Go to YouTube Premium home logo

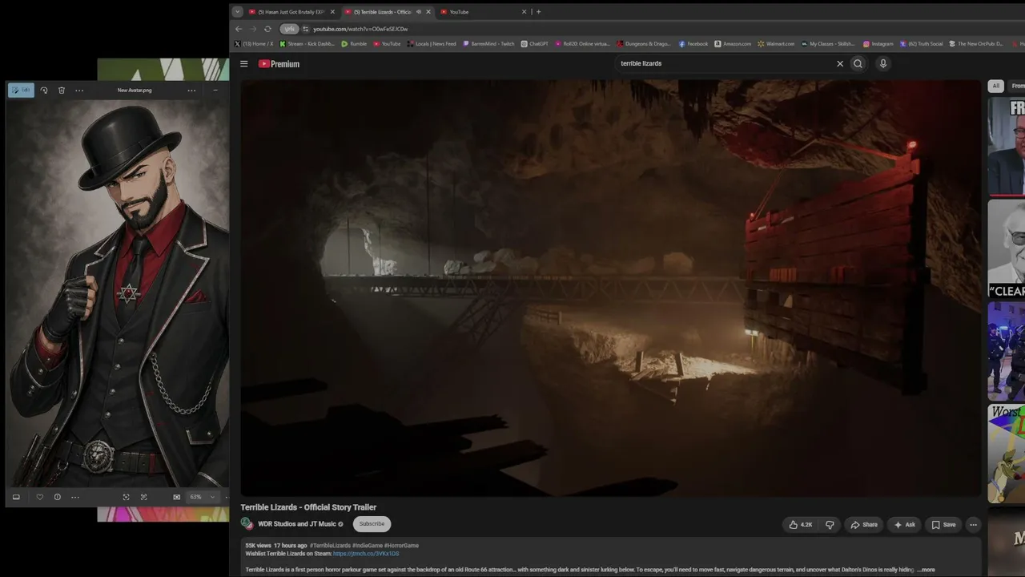point(279,64)
